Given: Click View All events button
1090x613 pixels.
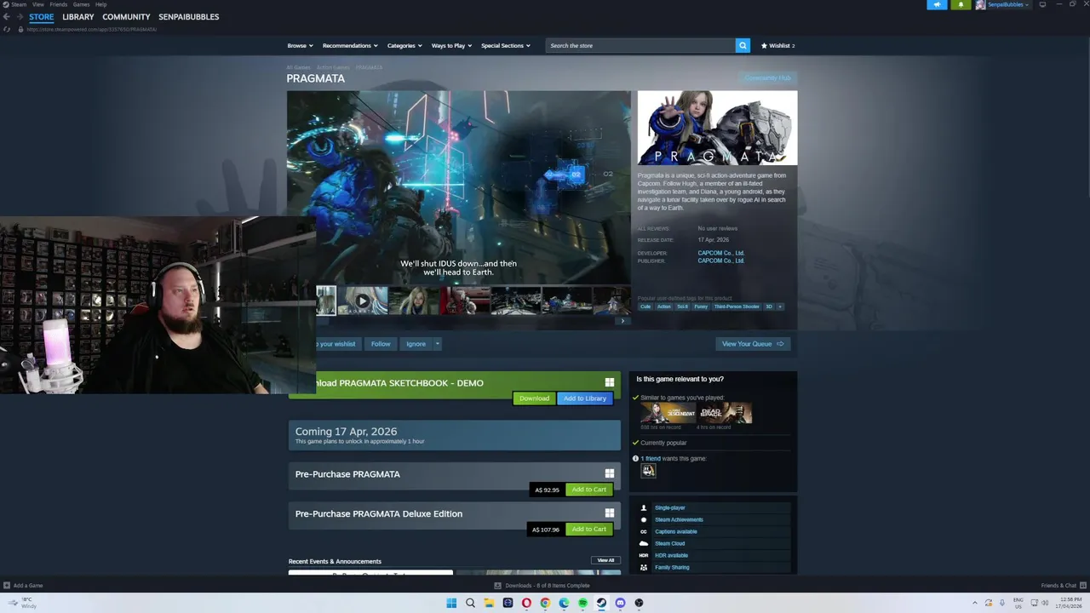Looking at the screenshot, I should point(605,560).
